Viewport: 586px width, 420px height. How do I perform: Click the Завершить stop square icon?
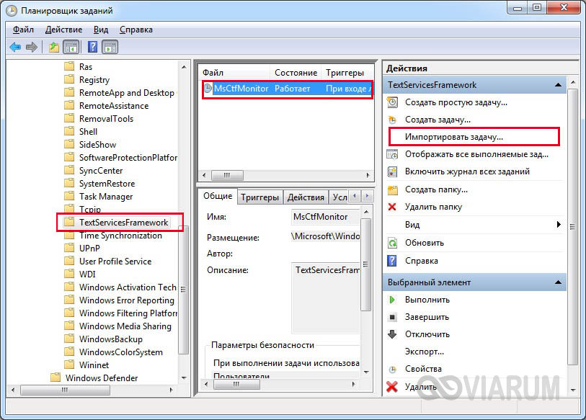pos(392,317)
